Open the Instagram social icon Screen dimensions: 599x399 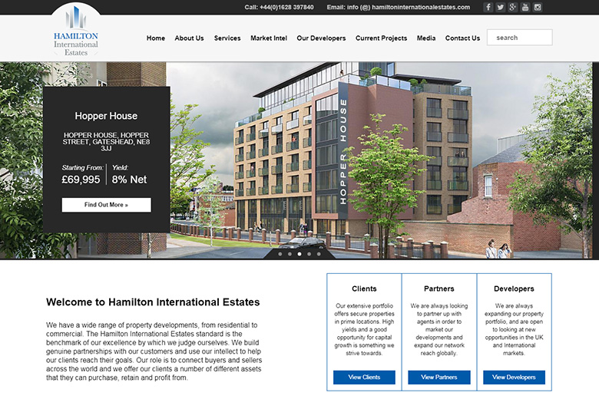pos(538,7)
